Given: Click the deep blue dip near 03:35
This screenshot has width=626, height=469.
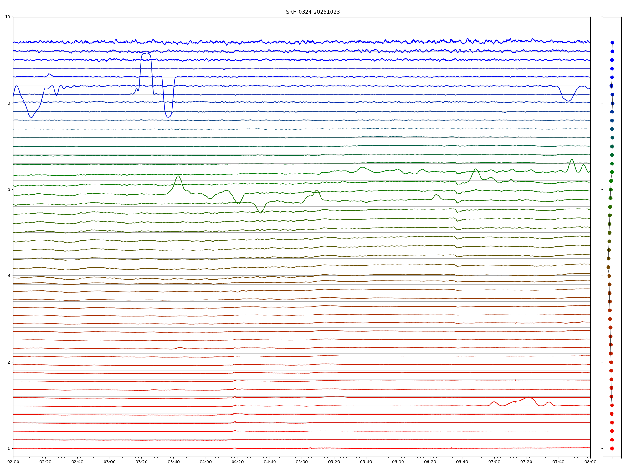Looking at the screenshot, I should point(168,116).
